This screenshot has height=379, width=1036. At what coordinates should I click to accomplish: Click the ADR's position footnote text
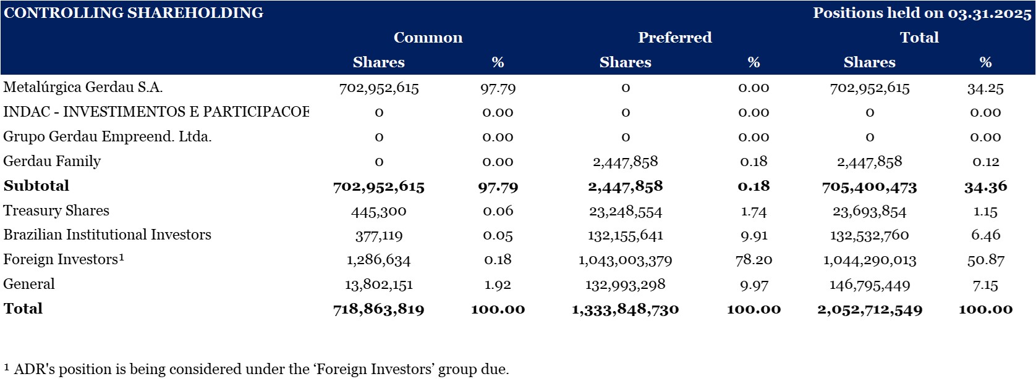click(257, 369)
